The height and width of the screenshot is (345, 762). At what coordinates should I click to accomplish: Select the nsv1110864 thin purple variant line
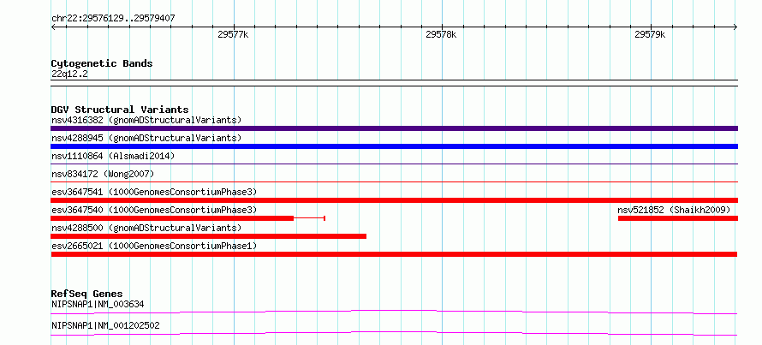(394, 164)
